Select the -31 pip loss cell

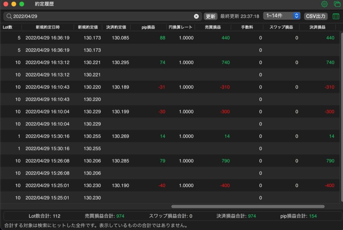(x=162, y=87)
